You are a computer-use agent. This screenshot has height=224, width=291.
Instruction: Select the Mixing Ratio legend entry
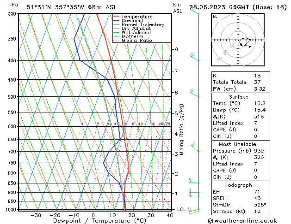(x=136, y=41)
